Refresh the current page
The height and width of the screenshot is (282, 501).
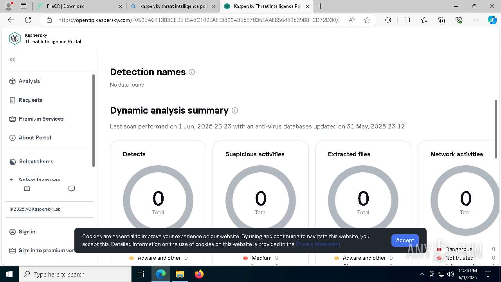(28, 20)
